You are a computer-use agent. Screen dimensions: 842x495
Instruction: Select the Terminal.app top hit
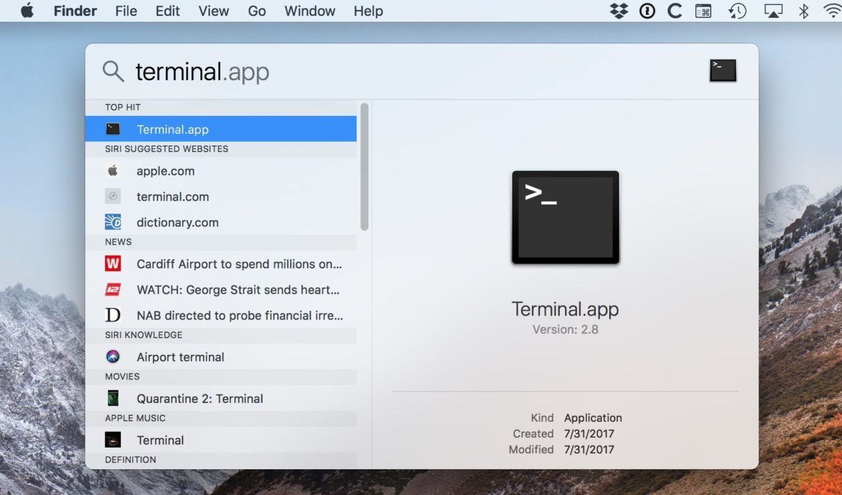click(x=221, y=129)
